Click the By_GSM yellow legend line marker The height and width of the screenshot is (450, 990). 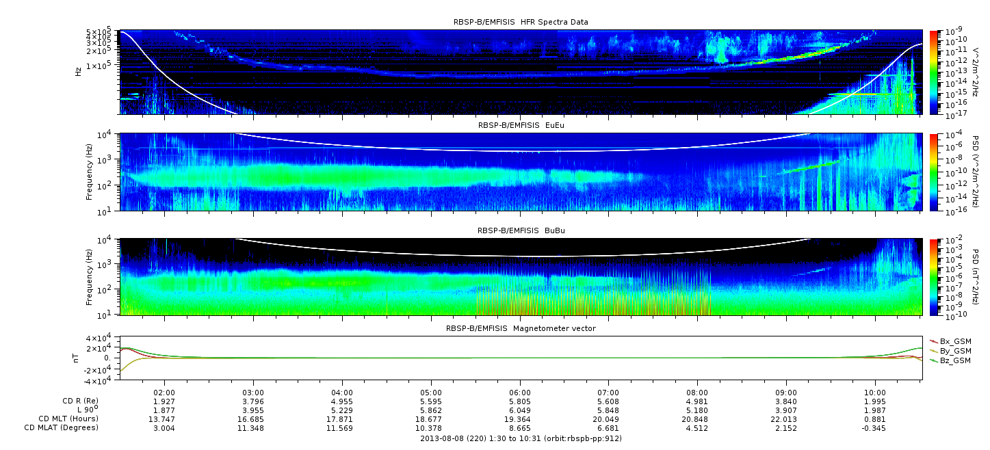[933, 350]
